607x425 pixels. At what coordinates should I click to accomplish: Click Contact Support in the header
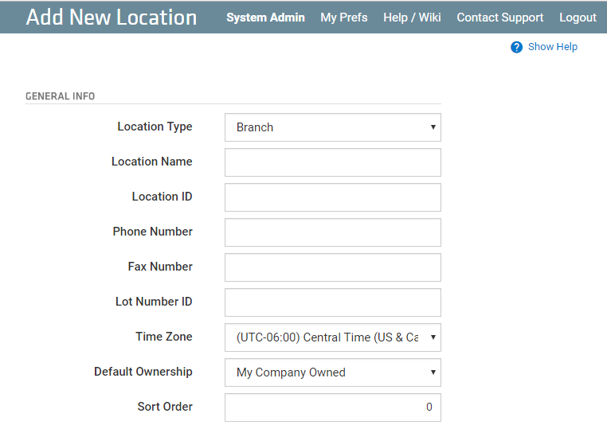[499, 18]
